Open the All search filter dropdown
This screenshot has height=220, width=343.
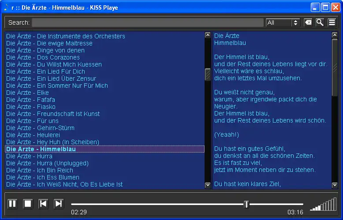[x=283, y=22]
